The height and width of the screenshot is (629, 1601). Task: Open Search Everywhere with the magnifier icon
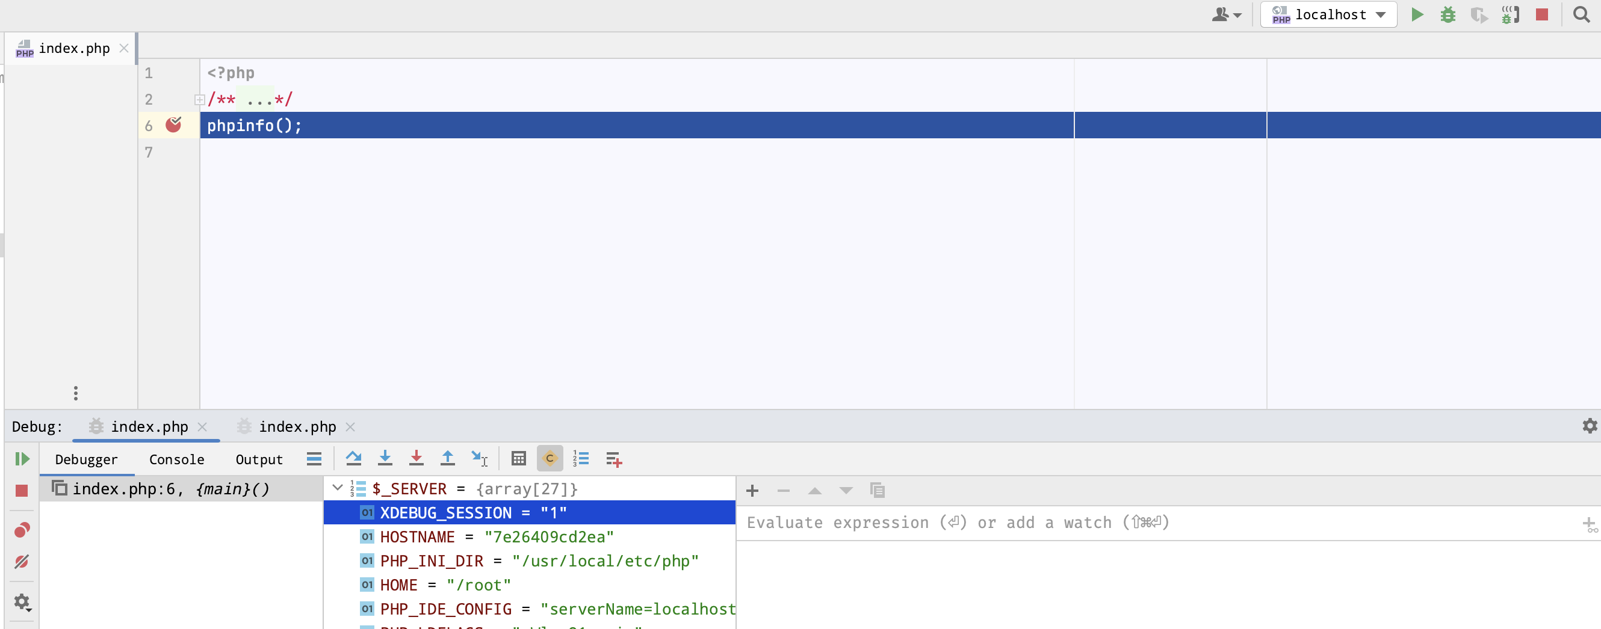tap(1581, 14)
